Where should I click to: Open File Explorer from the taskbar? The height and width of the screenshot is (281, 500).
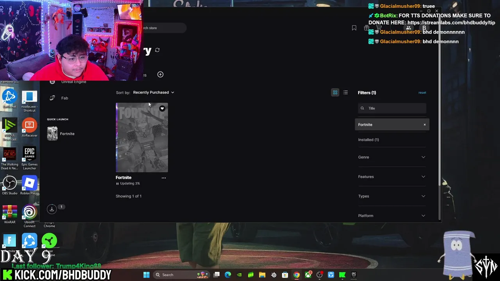click(262, 275)
